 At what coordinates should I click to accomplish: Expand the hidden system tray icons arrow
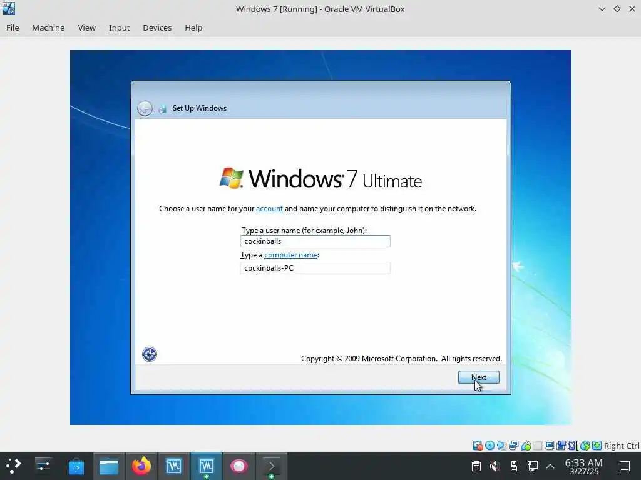click(x=550, y=466)
